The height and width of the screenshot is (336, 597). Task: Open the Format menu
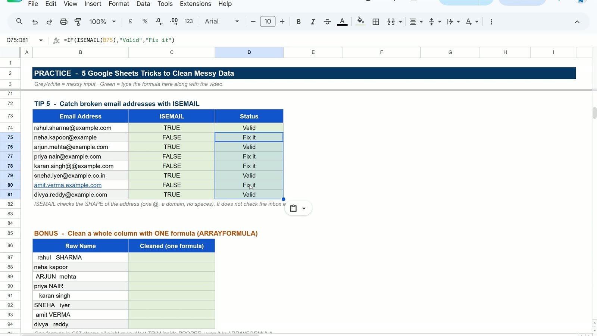pyautogui.click(x=119, y=4)
